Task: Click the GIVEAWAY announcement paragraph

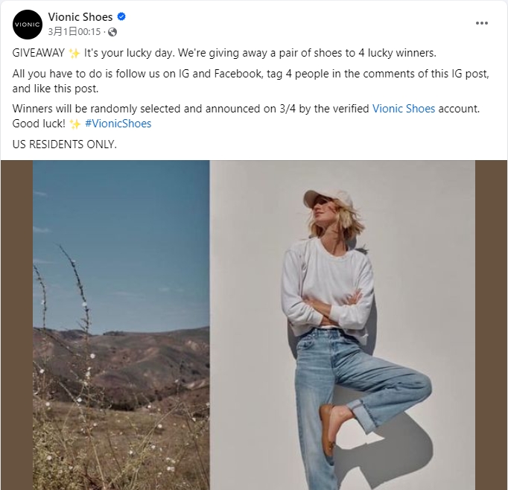Action: [x=224, y=53]
